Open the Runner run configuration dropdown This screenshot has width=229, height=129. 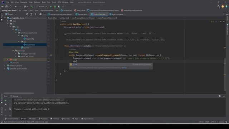pos(42,6)
